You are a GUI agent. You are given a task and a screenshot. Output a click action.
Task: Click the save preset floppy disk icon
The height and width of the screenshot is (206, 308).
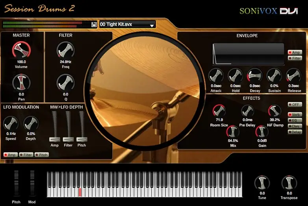click(x=94, y=24)
